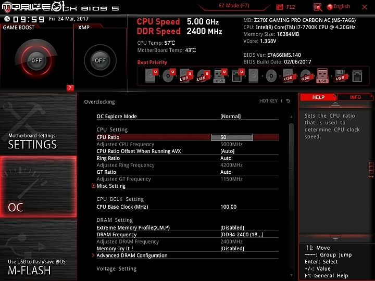Open the BIOS search icon

point(318,7)
